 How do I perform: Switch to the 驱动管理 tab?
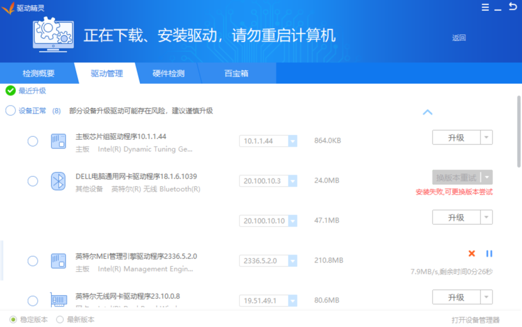coord(107,74)
